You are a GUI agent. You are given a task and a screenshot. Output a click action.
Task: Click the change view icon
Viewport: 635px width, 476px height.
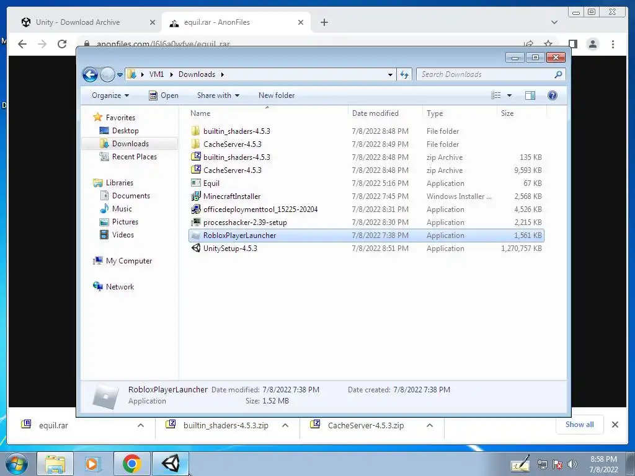(496, 95)
